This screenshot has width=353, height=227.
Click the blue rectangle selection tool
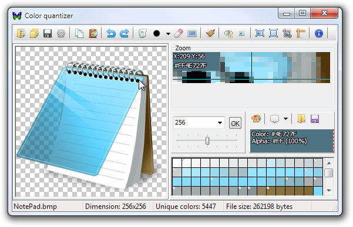(192, 34)
